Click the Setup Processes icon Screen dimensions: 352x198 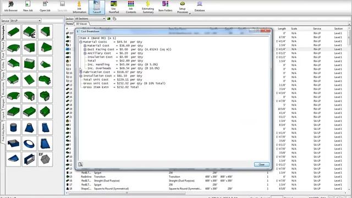point(182,7)
